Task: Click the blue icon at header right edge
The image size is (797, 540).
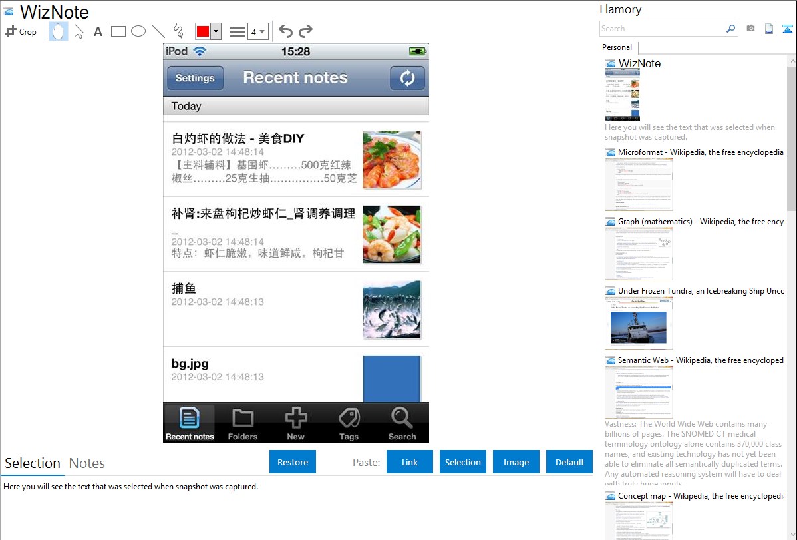Action: 787,29
